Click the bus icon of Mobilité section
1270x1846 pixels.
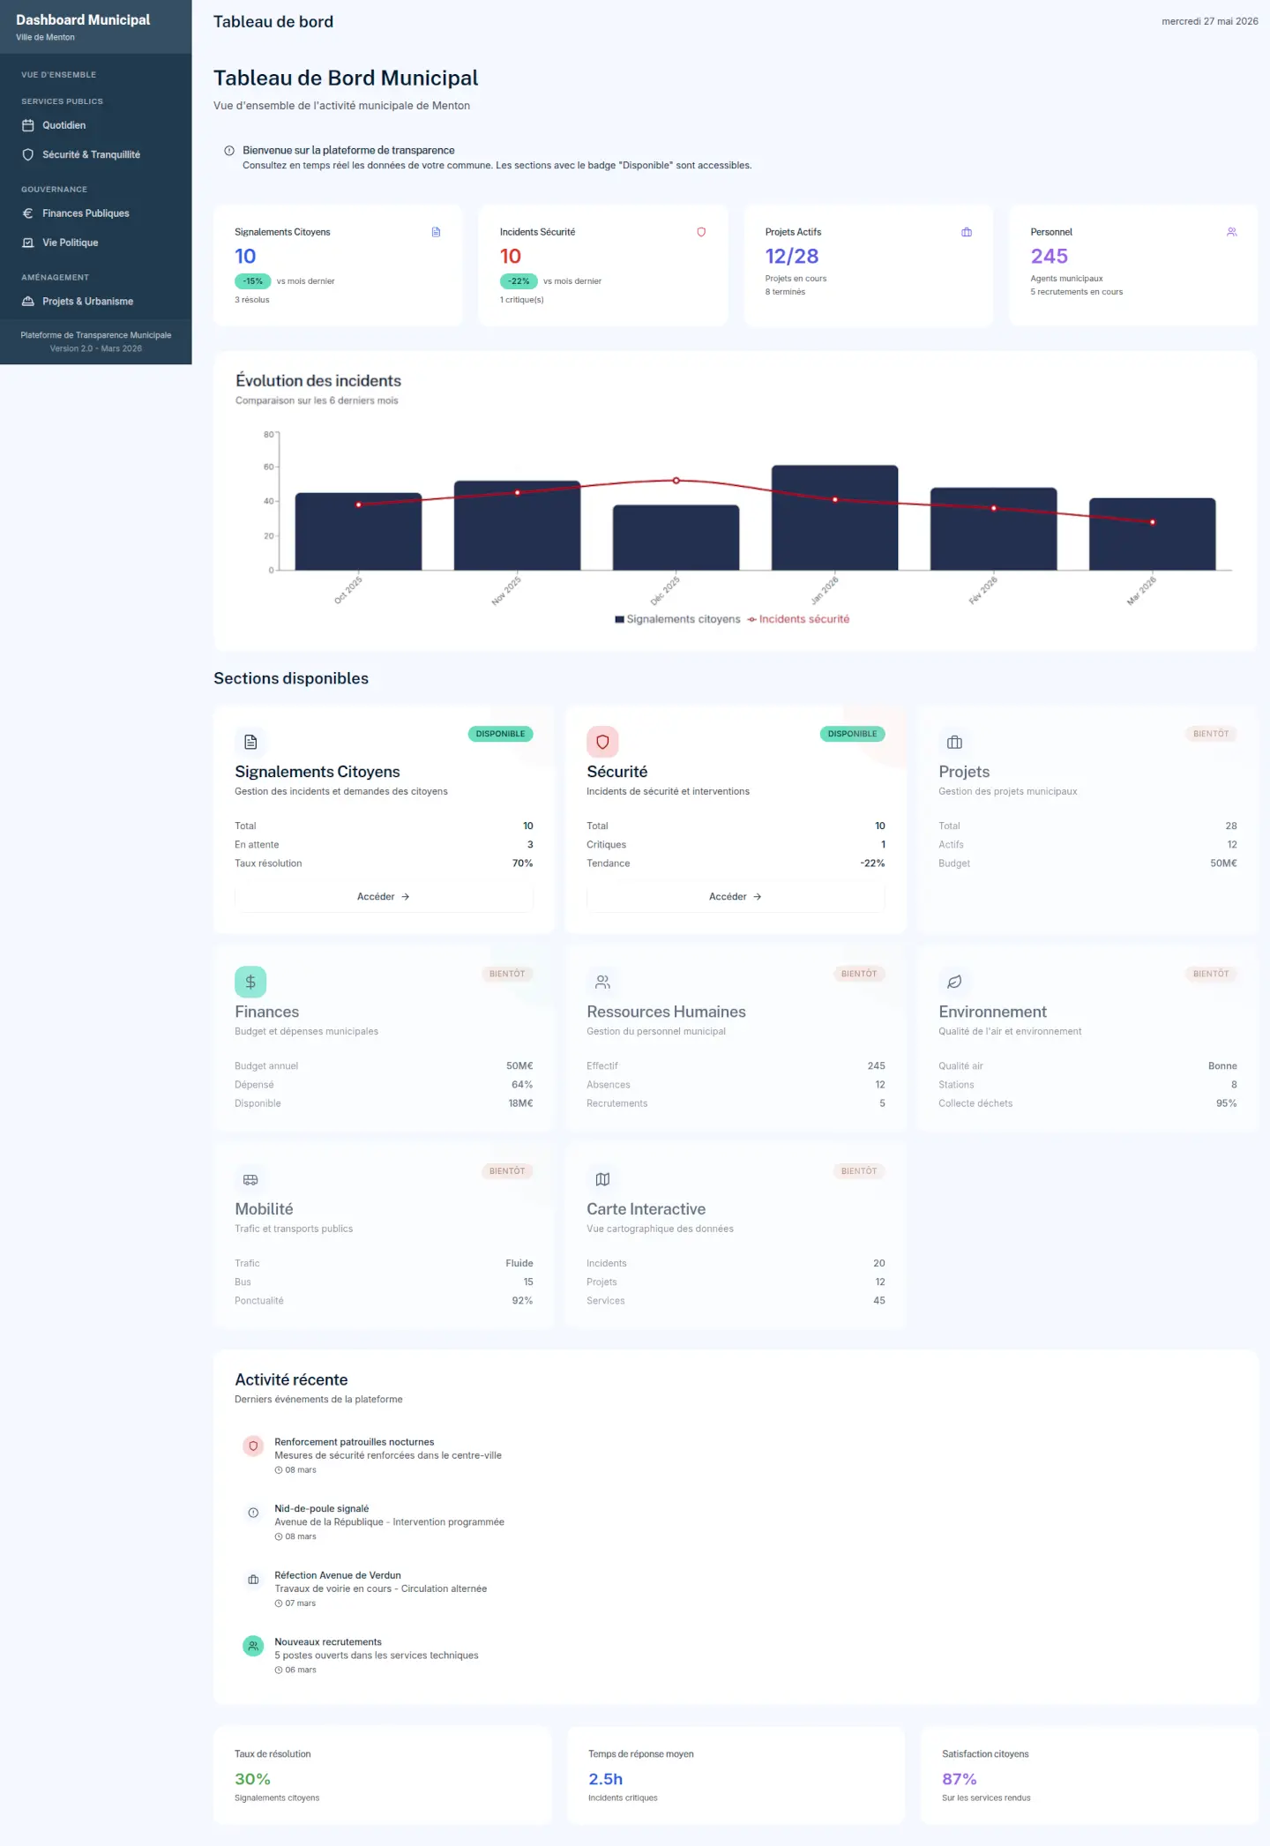[250, 1179]
